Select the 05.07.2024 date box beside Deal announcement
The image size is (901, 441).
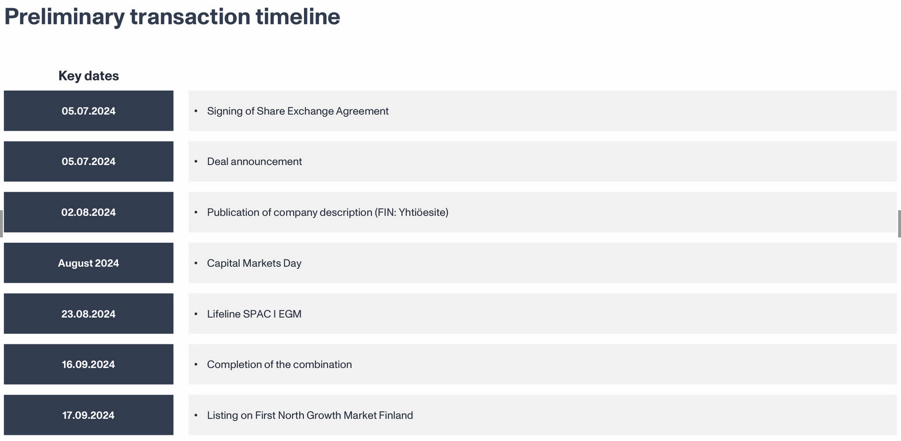click(x=88, y=162)
